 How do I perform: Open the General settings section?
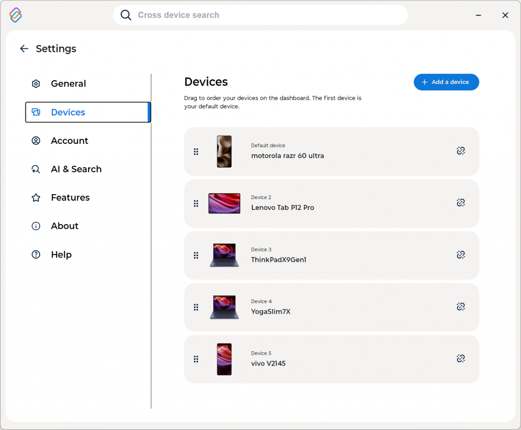click(x=68, y=84)
